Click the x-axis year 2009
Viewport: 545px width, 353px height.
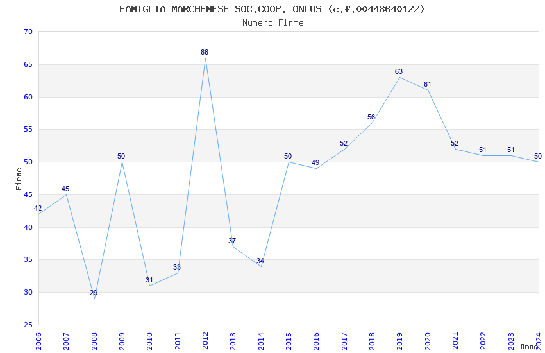point(122,341)
